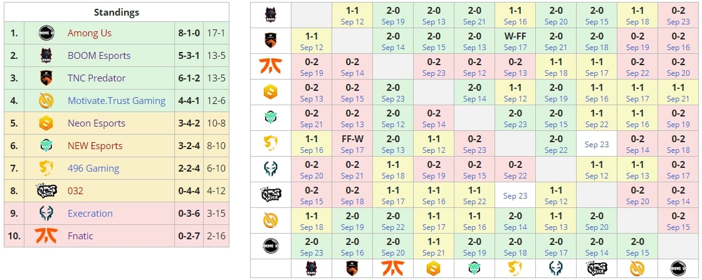Screen dimensions: 702x280
Task: Click the Motivate.Trust Gaming logo in standings
Action: coord(46,101)
